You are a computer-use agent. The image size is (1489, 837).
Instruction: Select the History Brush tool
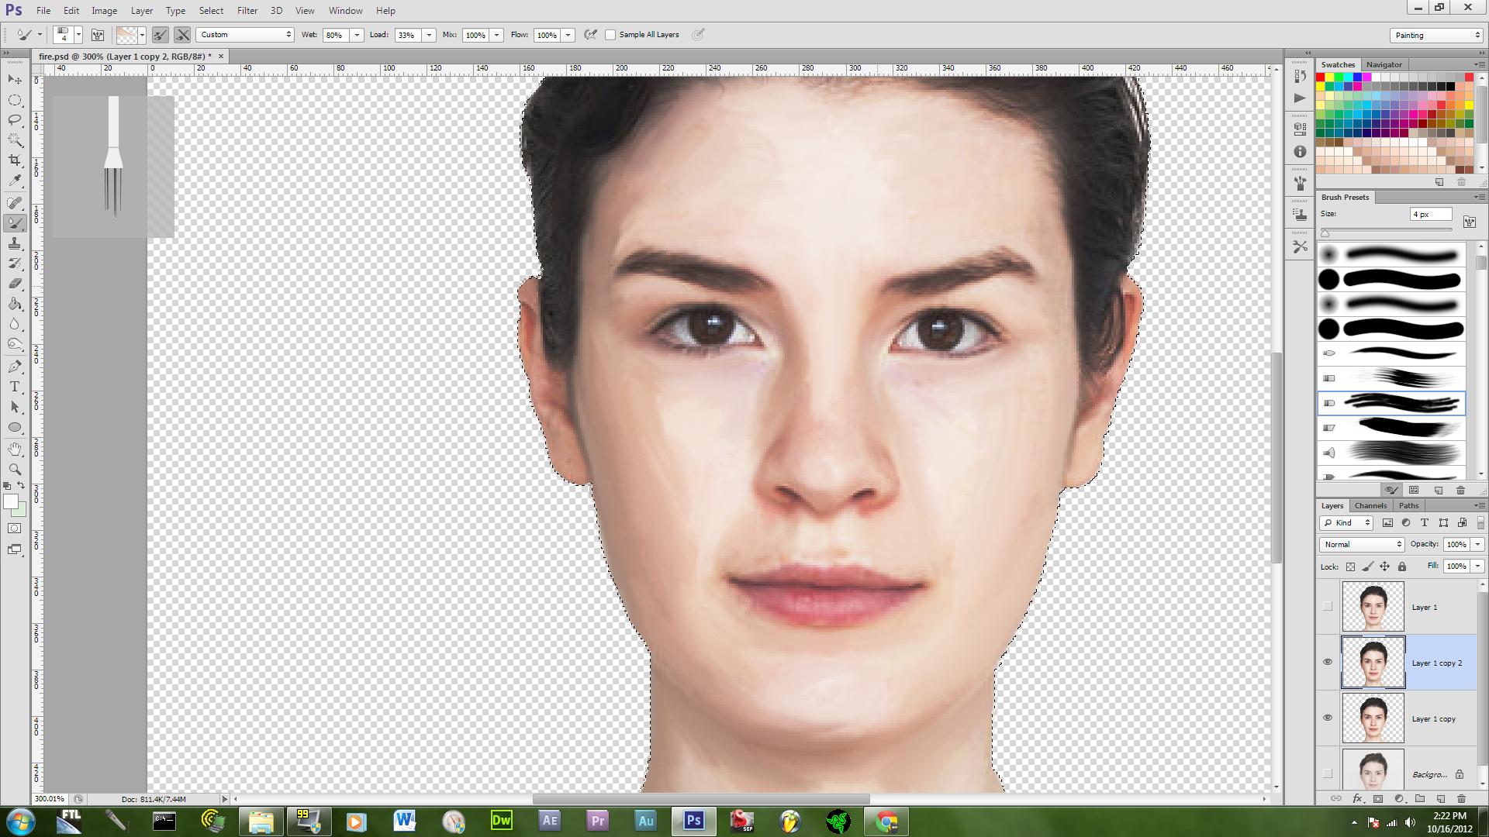(x=15, y=263)
